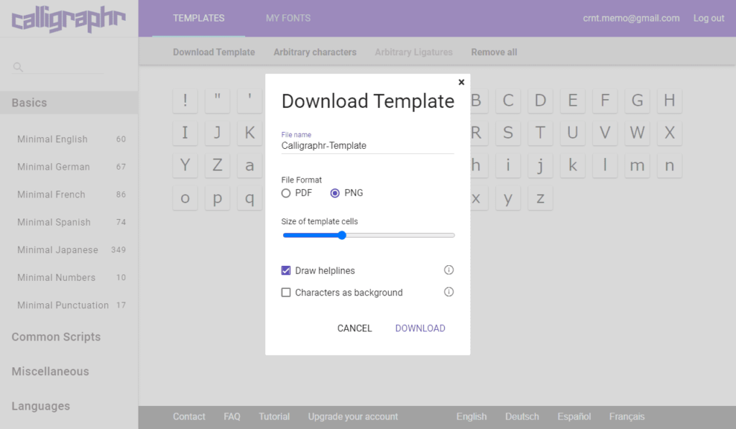This screenshot has height=429, width=736.
Task: Switch language to English in footer
Action: (471, 416)
